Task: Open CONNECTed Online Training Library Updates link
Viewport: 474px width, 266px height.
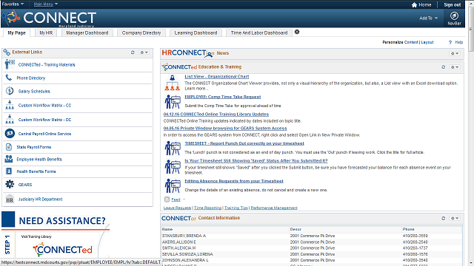Action: coord(216,114)
